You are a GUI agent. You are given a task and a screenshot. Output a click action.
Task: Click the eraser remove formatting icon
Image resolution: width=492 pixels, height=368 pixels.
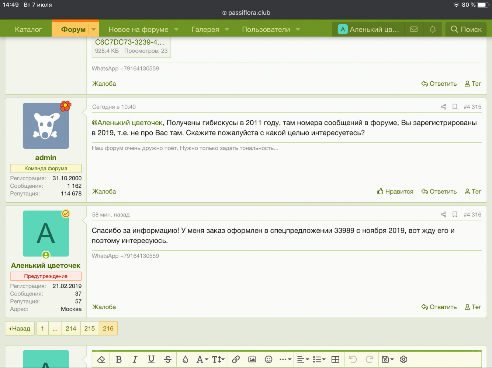coord(101,360)
